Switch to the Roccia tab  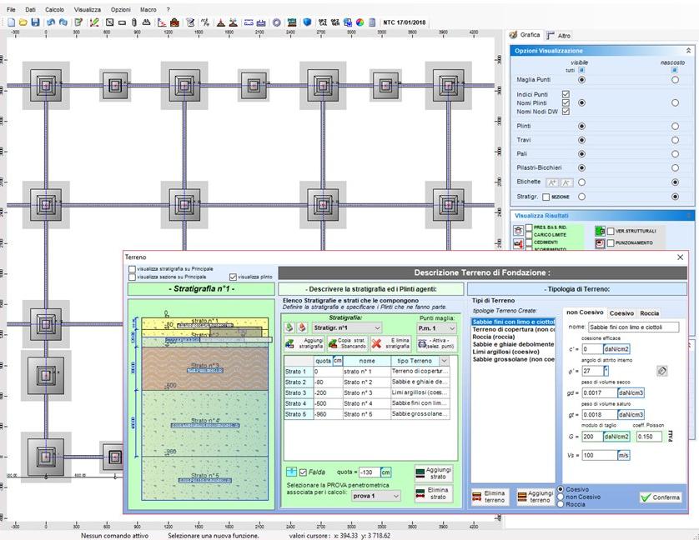point(649,313)
